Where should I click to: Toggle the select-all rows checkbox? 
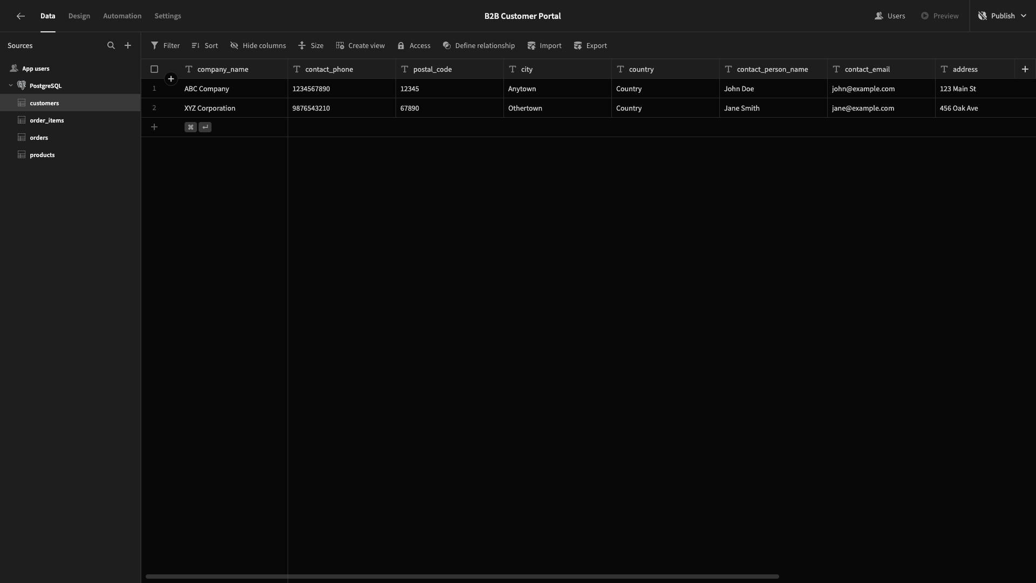coord(154,69)
